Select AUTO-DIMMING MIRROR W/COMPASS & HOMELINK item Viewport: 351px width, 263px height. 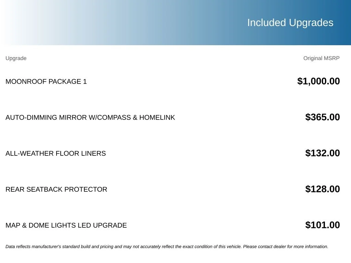90,117
